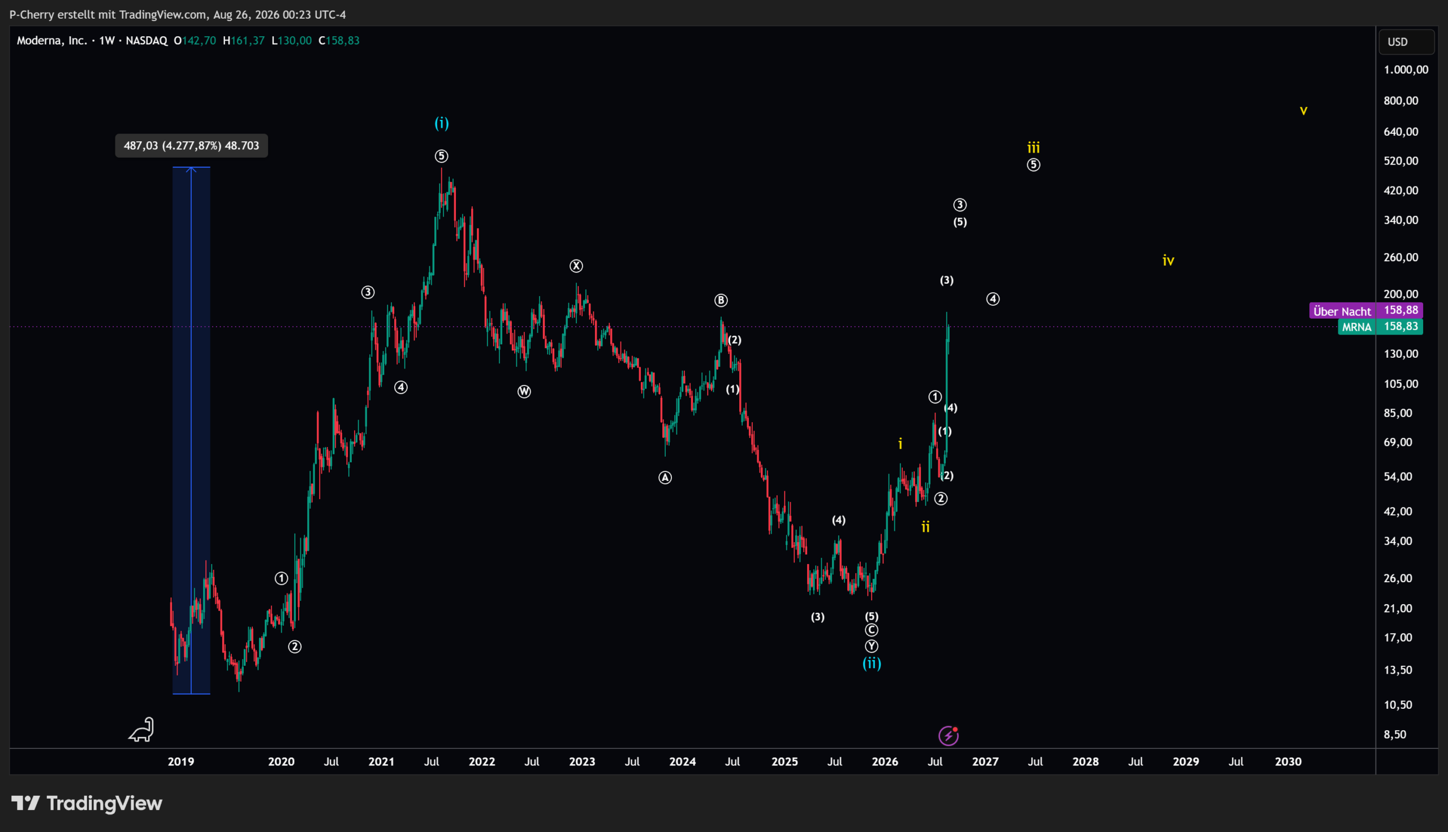This screenshot has width=1448, height=832.
Task: Click the 2024 label on time axis
Action: [683, 762]
